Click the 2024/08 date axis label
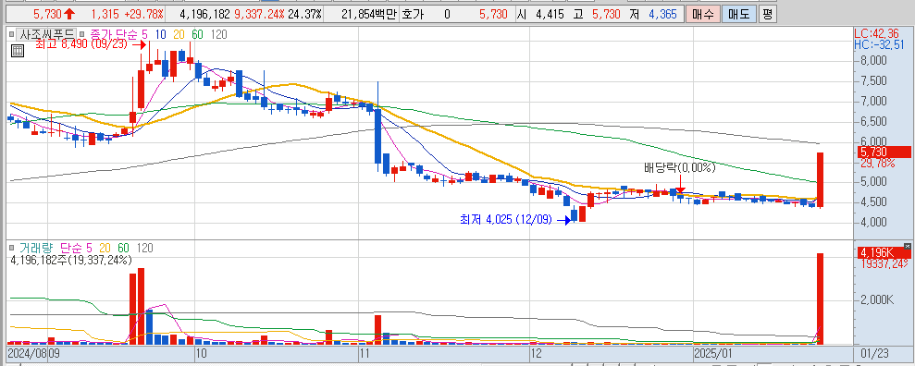Screen dimensions: 915x366 pyautogui.click(x=28, y=353)
